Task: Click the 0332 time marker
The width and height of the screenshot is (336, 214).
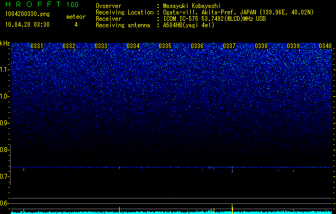Action: click(x=69, y=46)
